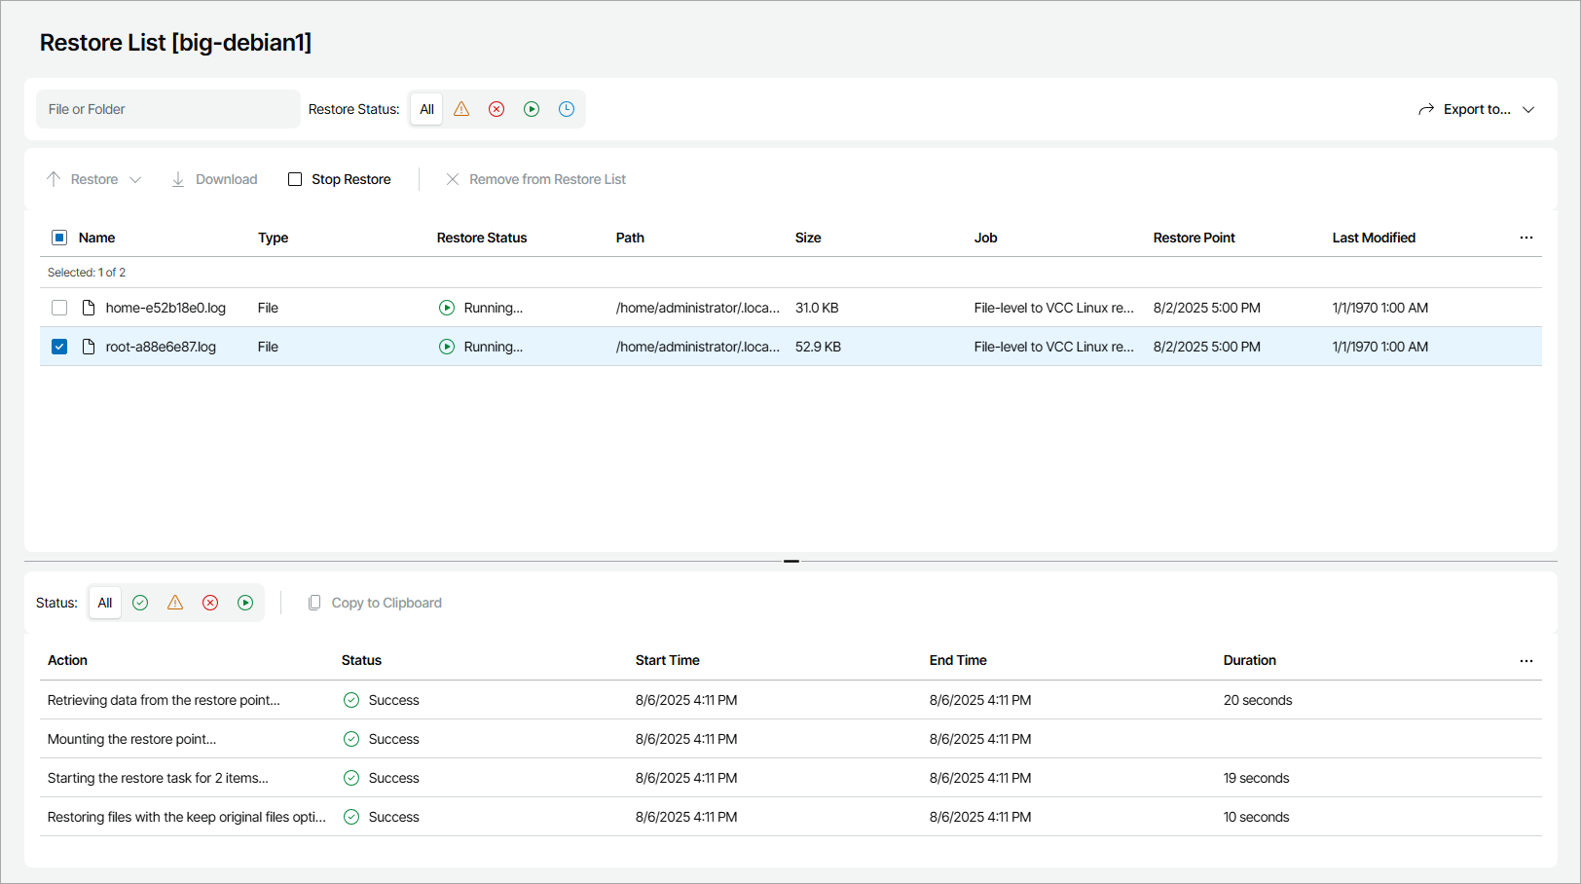The image size is (1581, 884).
Task: Uncheck the root-a88e6e87.log row checkbox
Action: 59,347
